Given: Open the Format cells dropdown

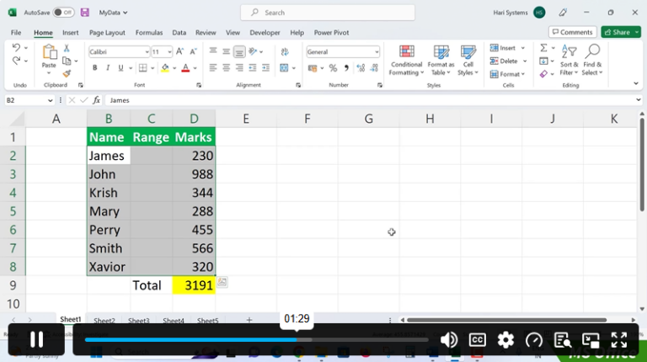Looking at the screenshot, I should pos(507,74).
